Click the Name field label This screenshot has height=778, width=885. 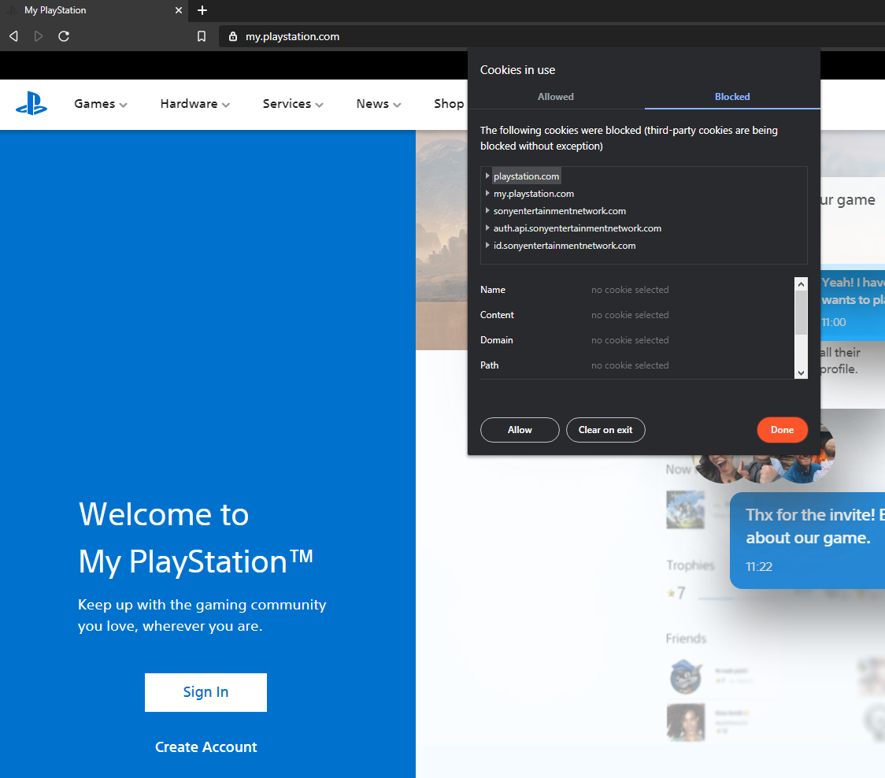point(493,290)
